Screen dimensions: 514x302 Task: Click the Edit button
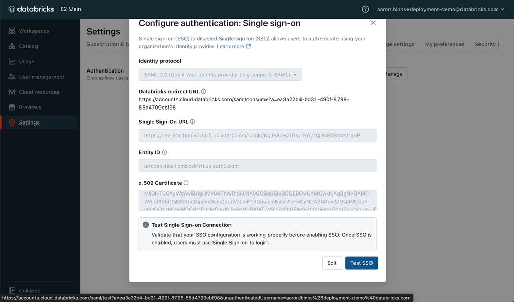[x=332, y=263]
